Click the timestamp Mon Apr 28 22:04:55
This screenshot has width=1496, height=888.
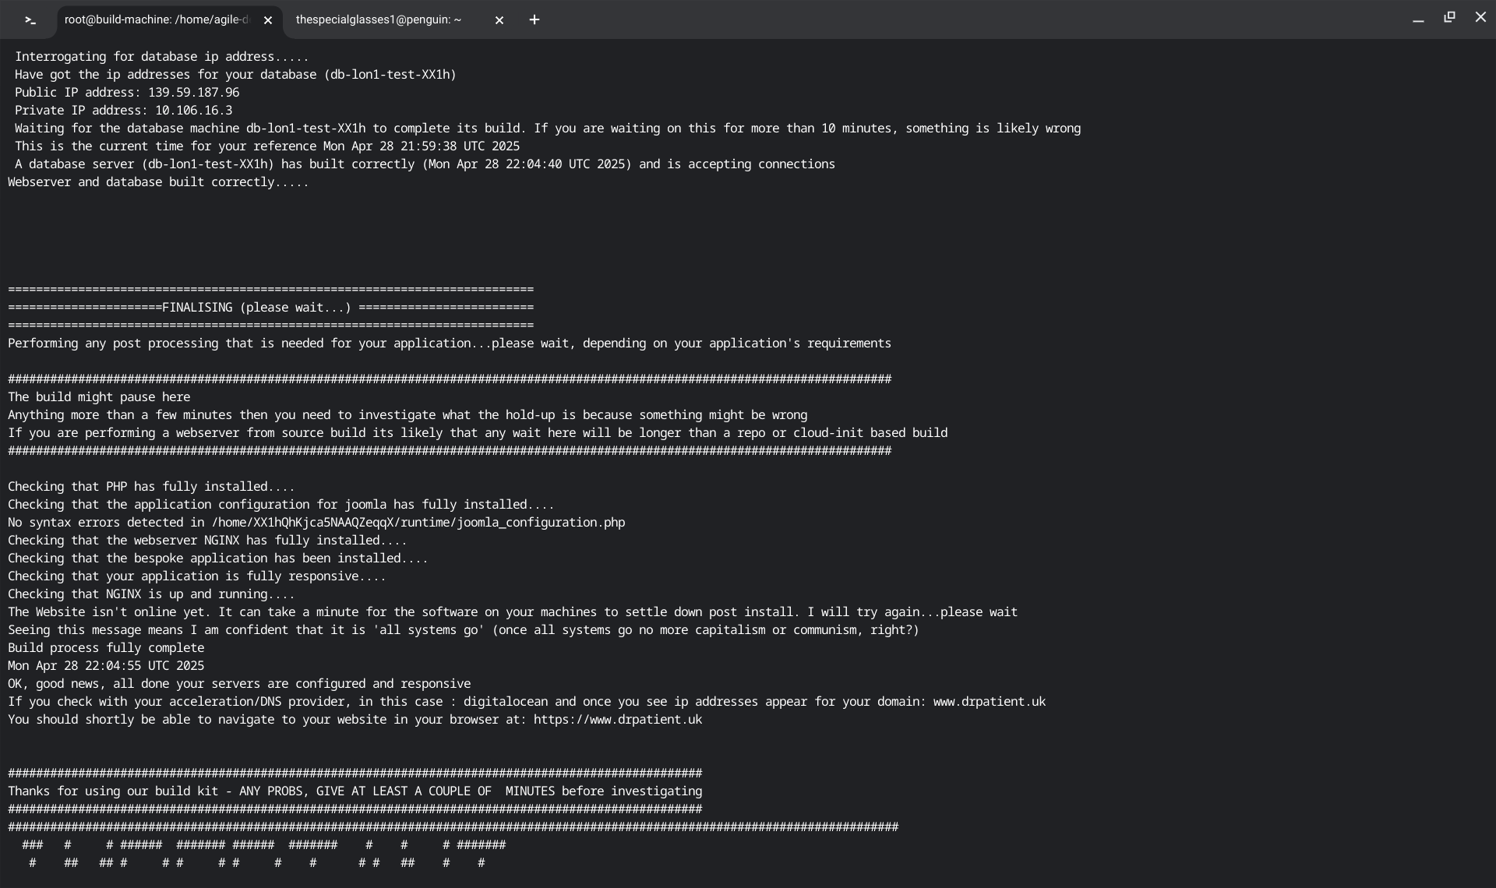coord(106,666)
